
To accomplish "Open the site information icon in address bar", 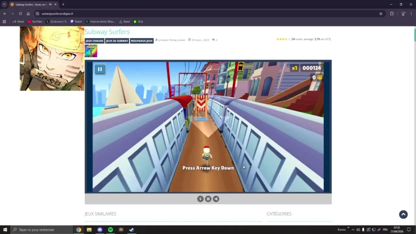I will [x=37, y=14].
